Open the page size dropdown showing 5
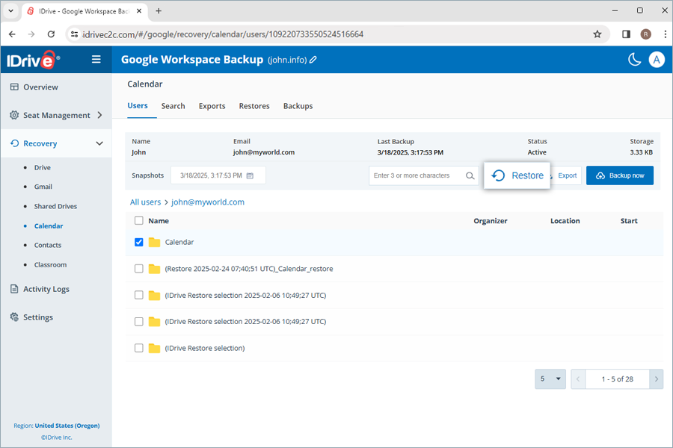 click(x=550, y=379)
